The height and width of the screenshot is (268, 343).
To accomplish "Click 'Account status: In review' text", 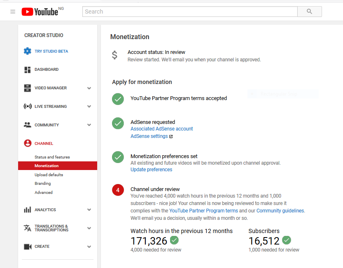I will tap(156, 52).
